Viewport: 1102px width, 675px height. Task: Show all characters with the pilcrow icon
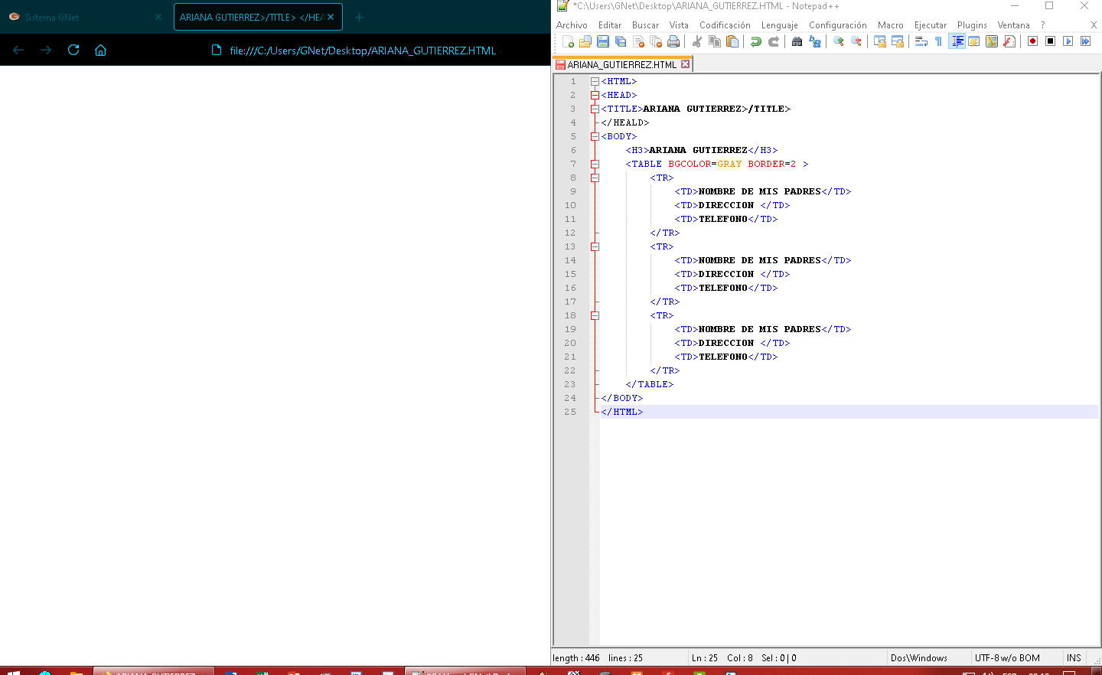coord(939,41)
